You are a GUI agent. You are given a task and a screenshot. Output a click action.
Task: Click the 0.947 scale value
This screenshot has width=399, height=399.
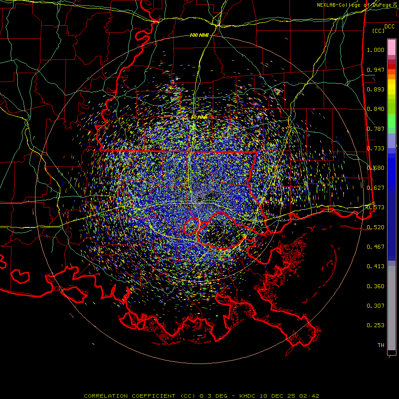click(376, 70)
